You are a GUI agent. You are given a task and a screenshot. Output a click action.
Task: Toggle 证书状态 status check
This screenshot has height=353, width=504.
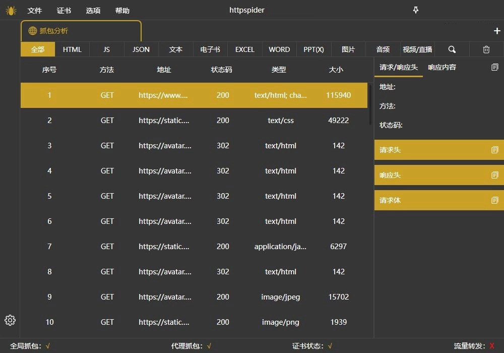(x=330, y=346)
